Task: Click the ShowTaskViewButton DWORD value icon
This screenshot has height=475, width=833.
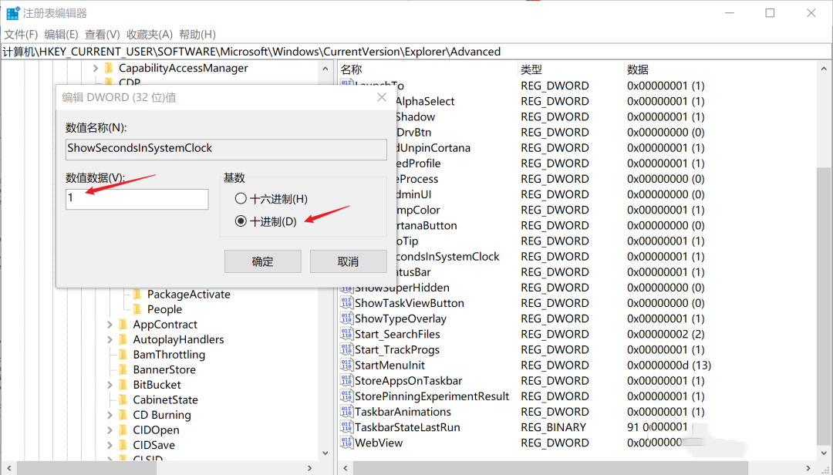Action: click(x=346, y=303)
